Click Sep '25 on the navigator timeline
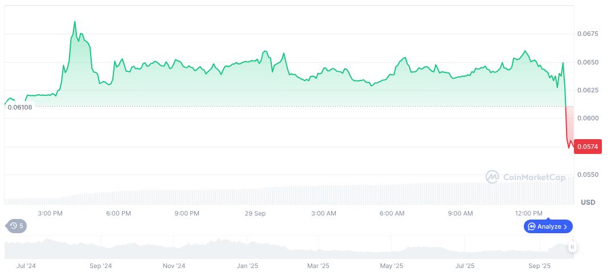This screenshot has width=611, height=272. [540, 266]
